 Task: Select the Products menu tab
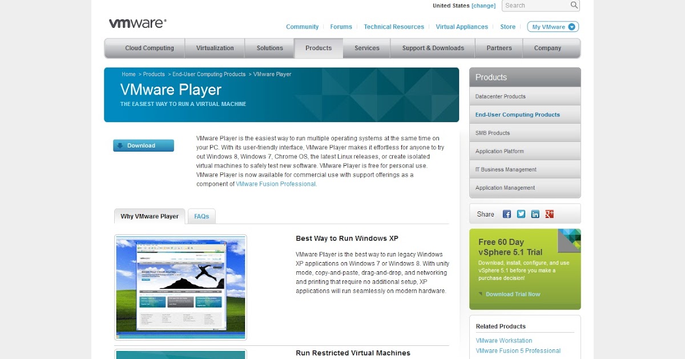pos(319,48)
